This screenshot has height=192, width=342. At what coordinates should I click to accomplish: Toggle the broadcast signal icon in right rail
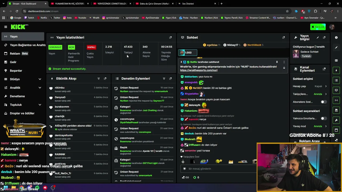336,100
